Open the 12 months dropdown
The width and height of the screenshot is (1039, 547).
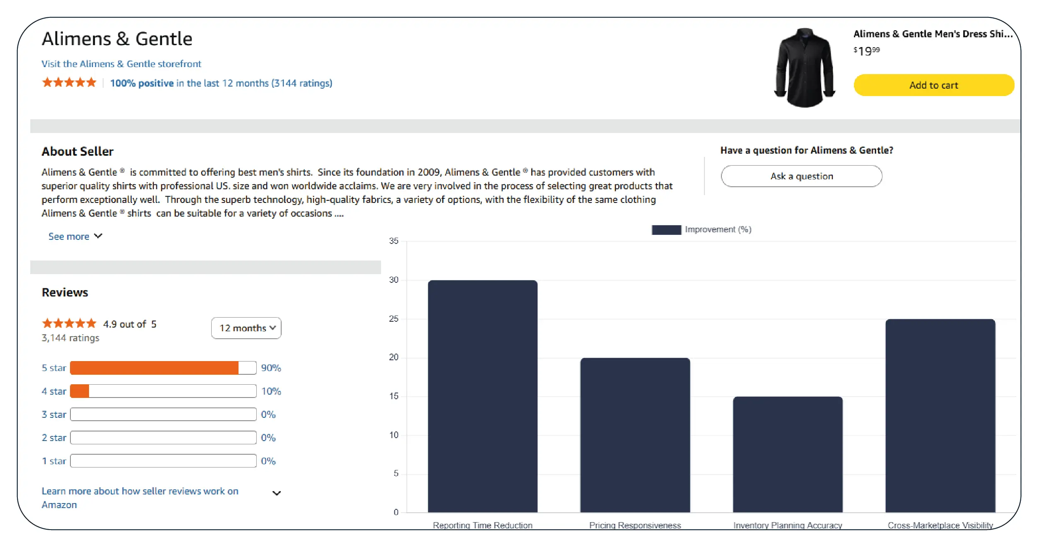pyautogui.click(x=246, y=328)
